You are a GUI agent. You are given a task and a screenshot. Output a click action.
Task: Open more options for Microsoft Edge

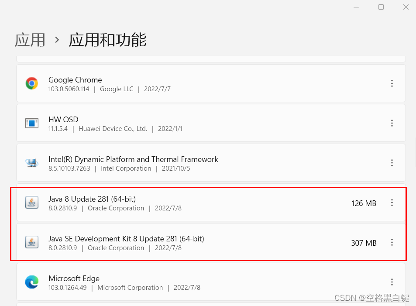tap(392, 282)
